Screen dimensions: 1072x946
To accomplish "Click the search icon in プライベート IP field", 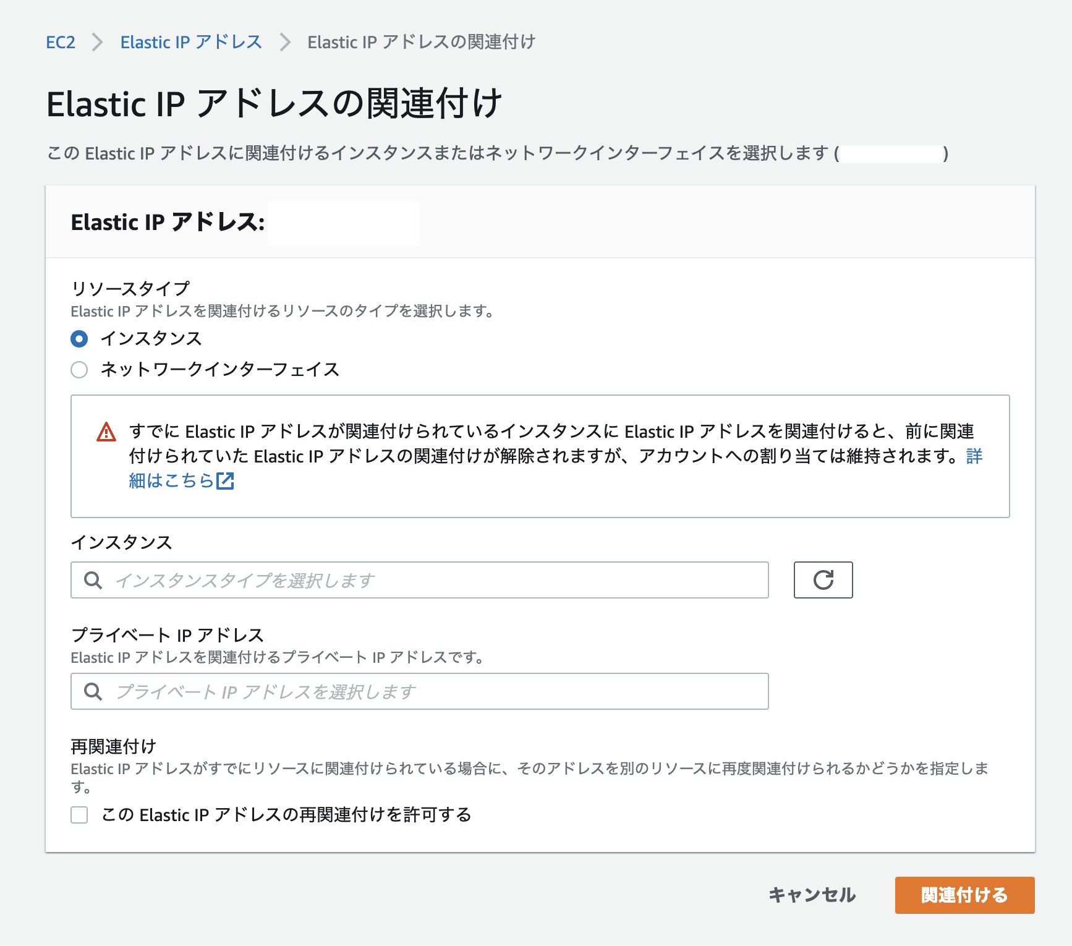I will pyautogui.click(x=93, y=691).
